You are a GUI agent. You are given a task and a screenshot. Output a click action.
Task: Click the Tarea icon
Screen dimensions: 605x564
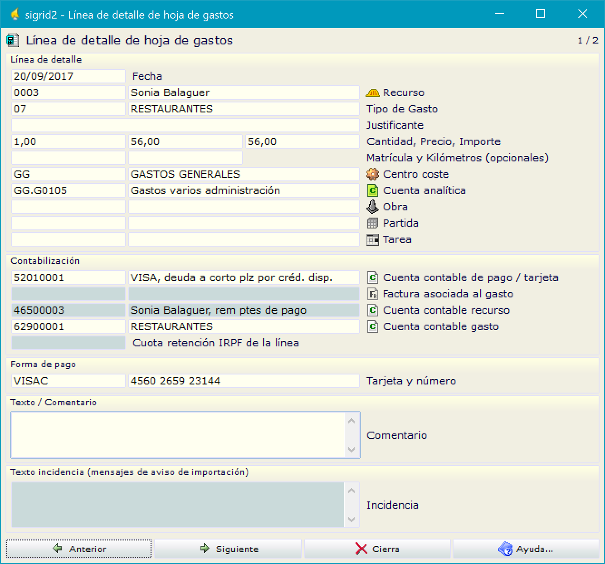[372, 239]
